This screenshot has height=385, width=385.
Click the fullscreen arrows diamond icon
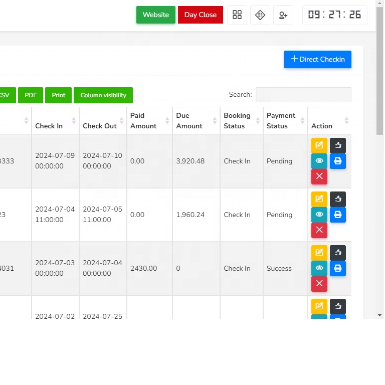pyautogui.click(x=260, y=15)
